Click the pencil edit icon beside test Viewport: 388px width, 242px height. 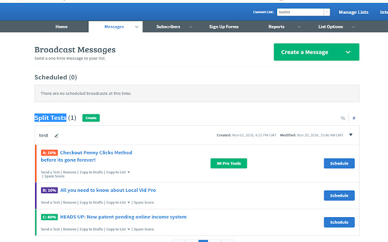pyautogui.click(x=56, y=136)
